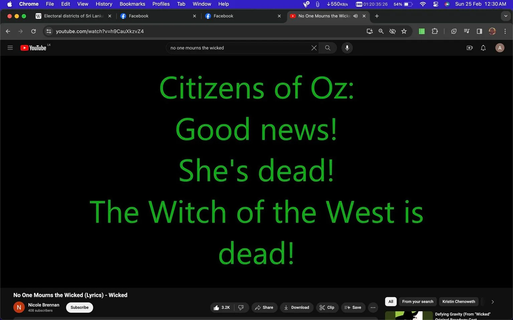Bookmark this tab with star icon
This screenshot has width=513, height=320.
pos(404,31)
